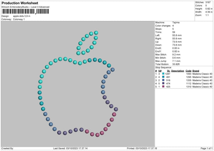The image size is (214, 151).
Task: Choose the purple swatch for code 1112
Action: [x=163, y=83]
